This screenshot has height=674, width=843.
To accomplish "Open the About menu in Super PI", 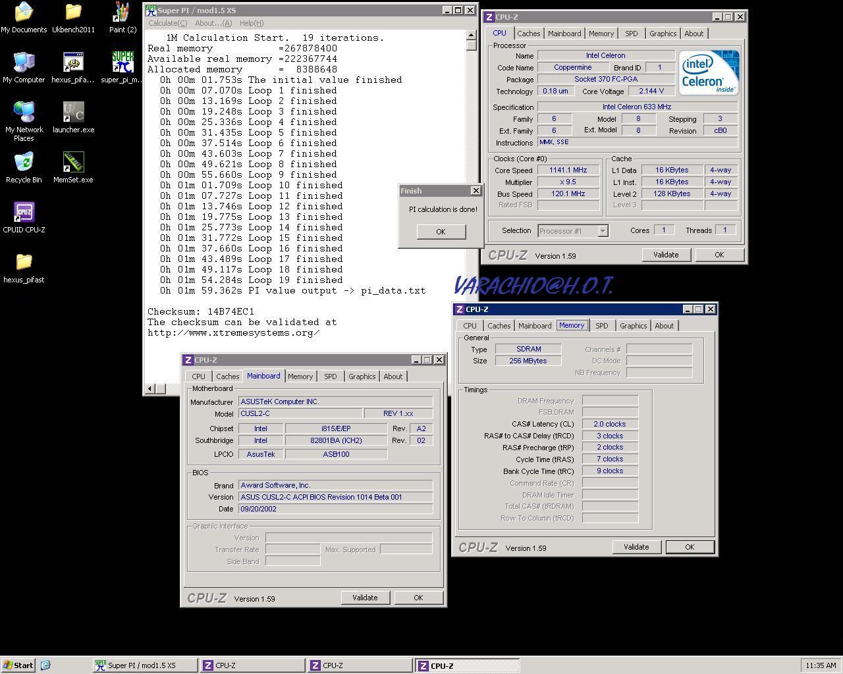I will (x=213, y=23).
